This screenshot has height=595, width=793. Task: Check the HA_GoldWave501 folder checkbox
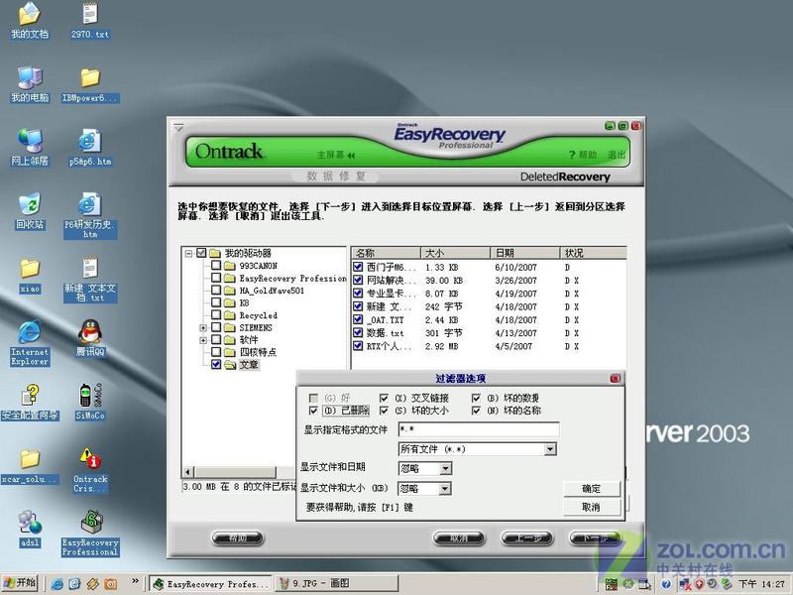click(x=216, y=290)
